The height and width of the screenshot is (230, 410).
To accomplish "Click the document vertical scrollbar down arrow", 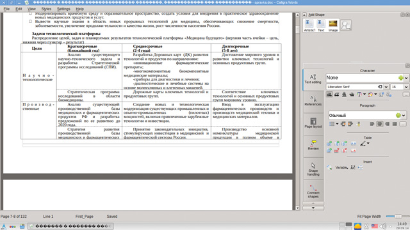I will click(x=297, y=208).
